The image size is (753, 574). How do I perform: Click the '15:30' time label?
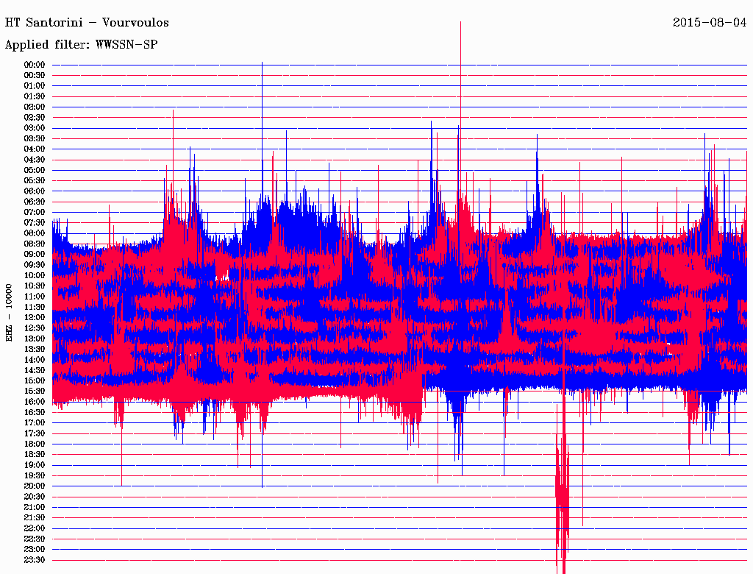tap(35, 391)
